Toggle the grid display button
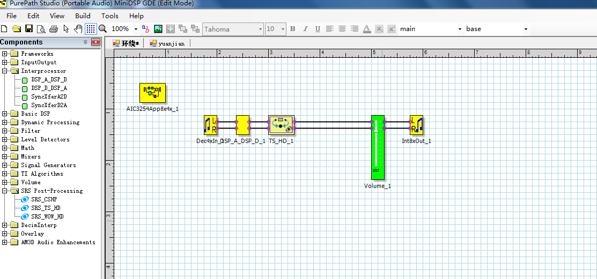The width and height of the screenshot is (597, 279). tap(91, 29)
